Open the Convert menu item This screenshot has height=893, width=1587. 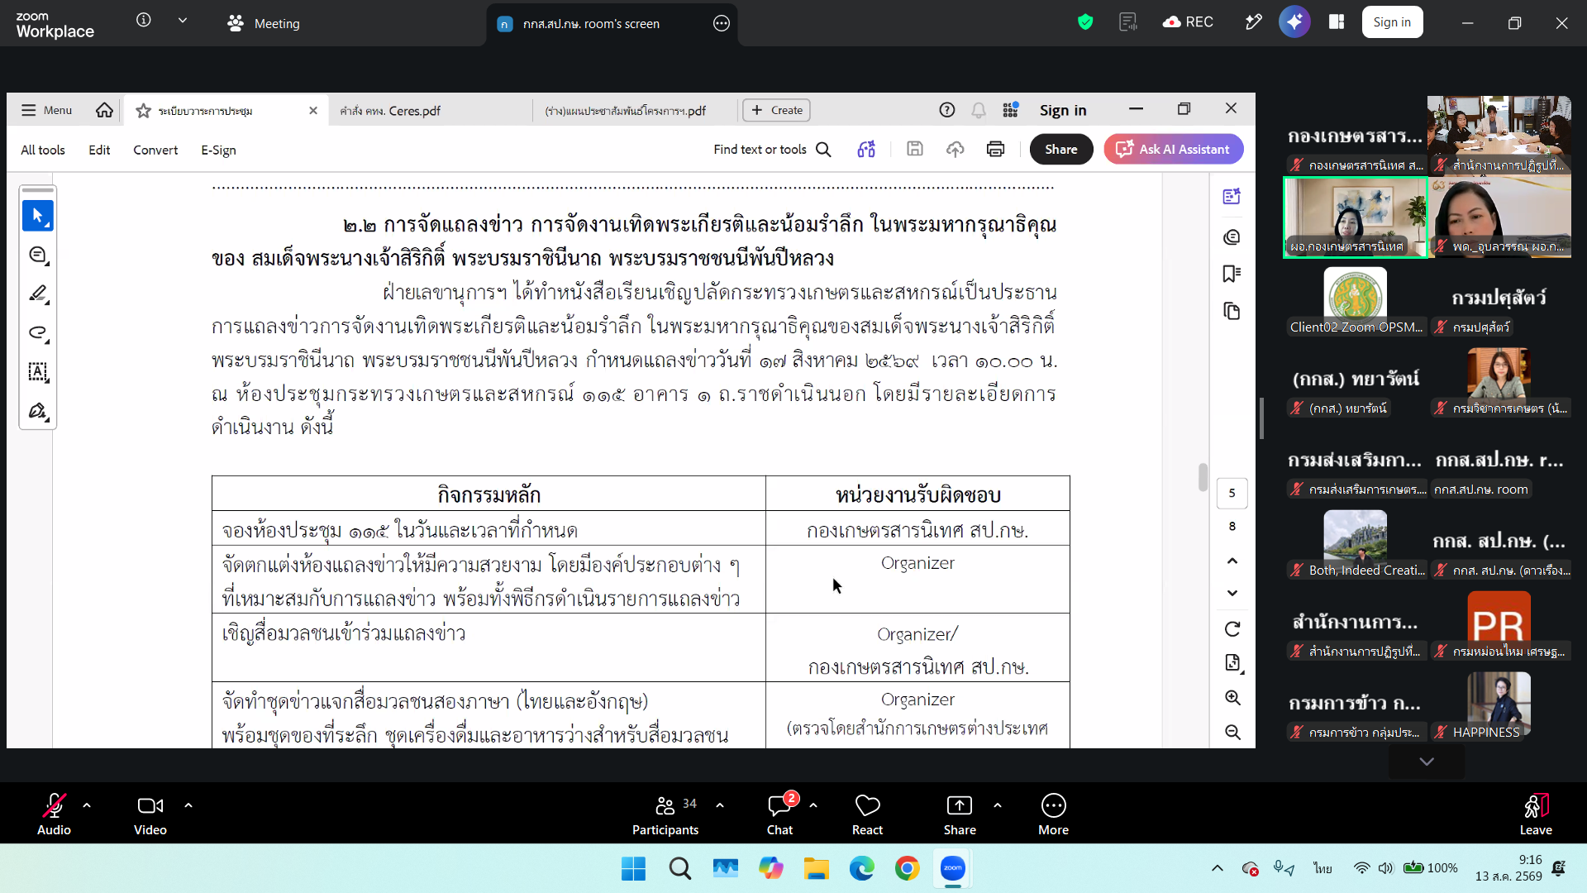155,150
